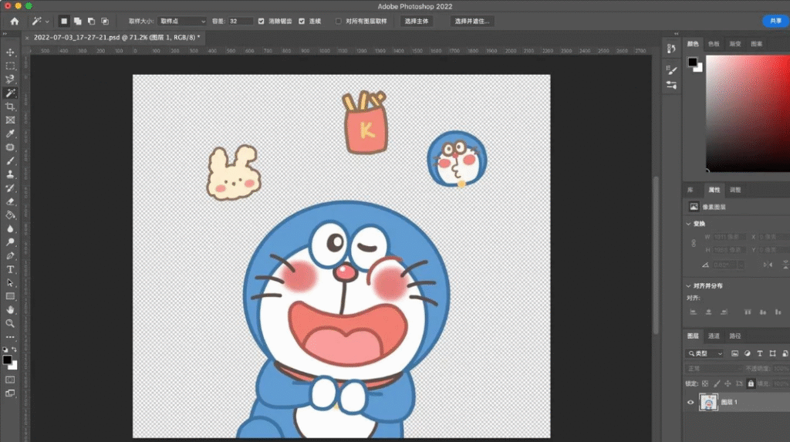Select the Hand tool

pyautogui.click(x=10, y=310)
